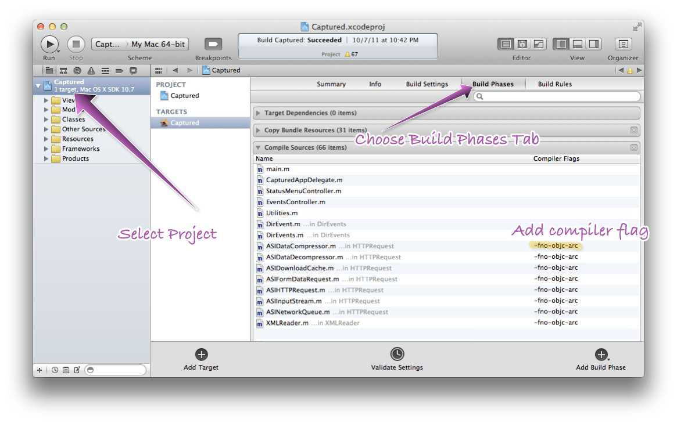Click compiler flag for ASIDataCompressor.m
Viewport: 677px width, 423px height.
(556, 246)
